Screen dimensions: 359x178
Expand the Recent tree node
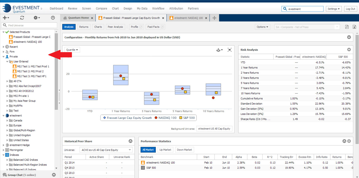[x=4, y=47]
